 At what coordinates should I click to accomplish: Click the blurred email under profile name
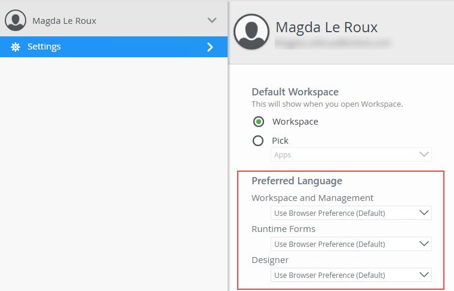click(x=332, y=44)
